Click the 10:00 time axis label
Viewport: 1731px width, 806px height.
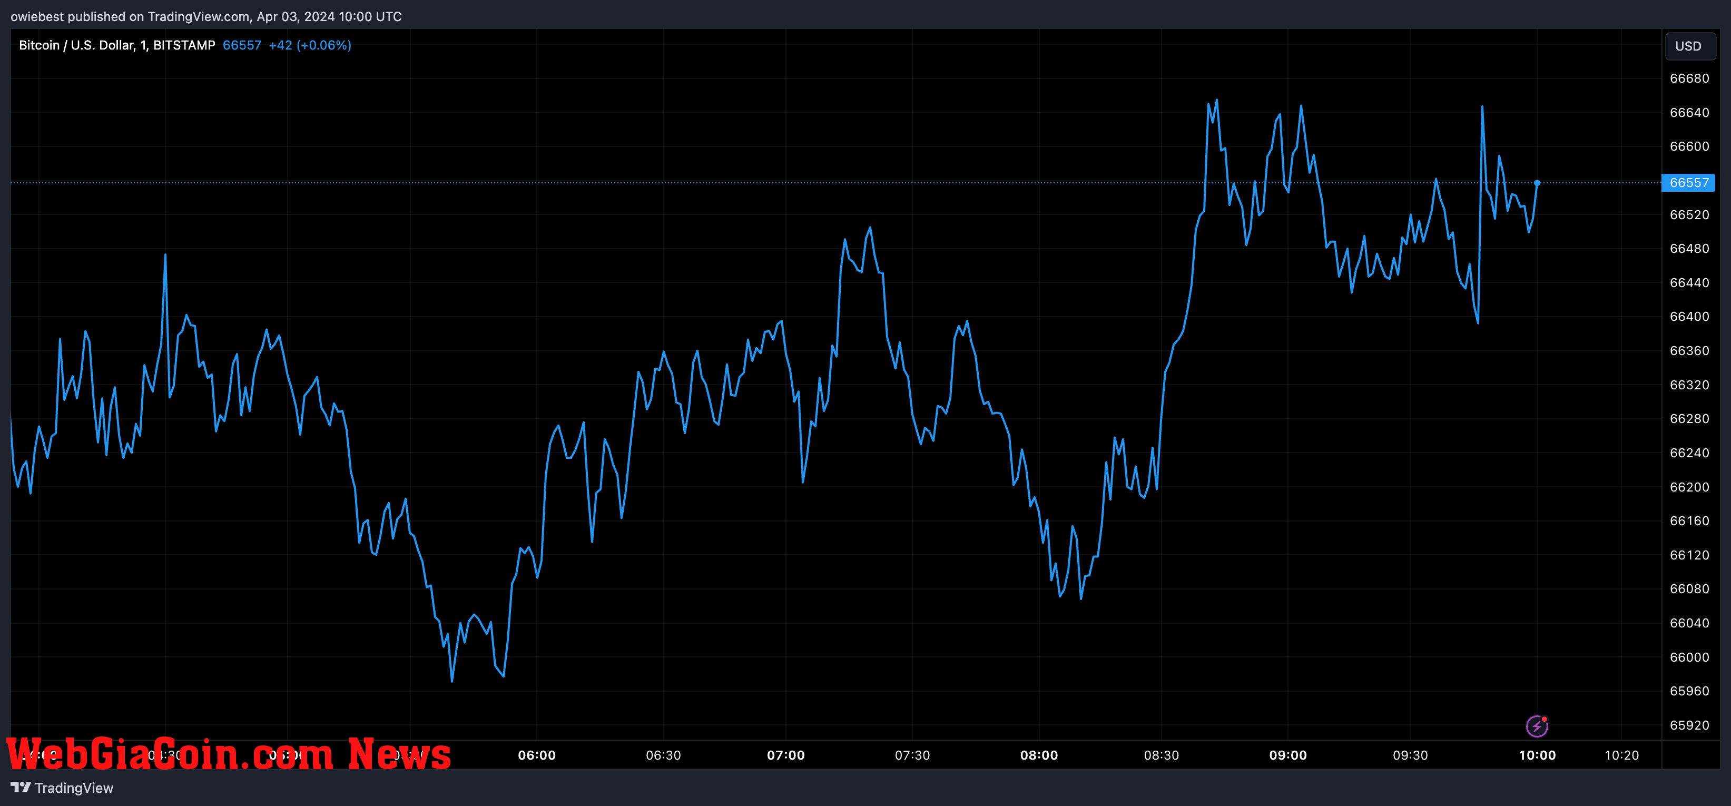pos(1537,755)
